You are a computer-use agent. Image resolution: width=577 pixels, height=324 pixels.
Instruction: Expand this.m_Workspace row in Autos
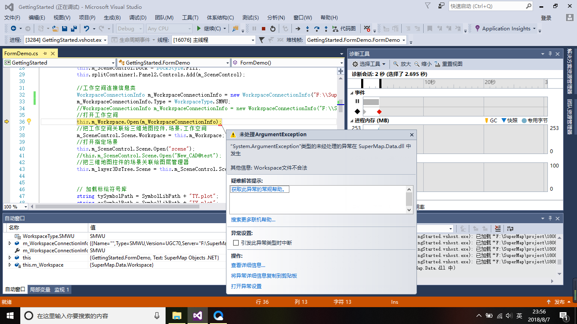pos(10,265)
